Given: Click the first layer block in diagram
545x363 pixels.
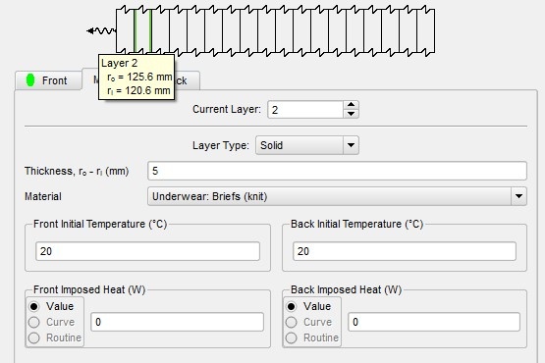Looking at the screenshot, I should pos(125,30).
